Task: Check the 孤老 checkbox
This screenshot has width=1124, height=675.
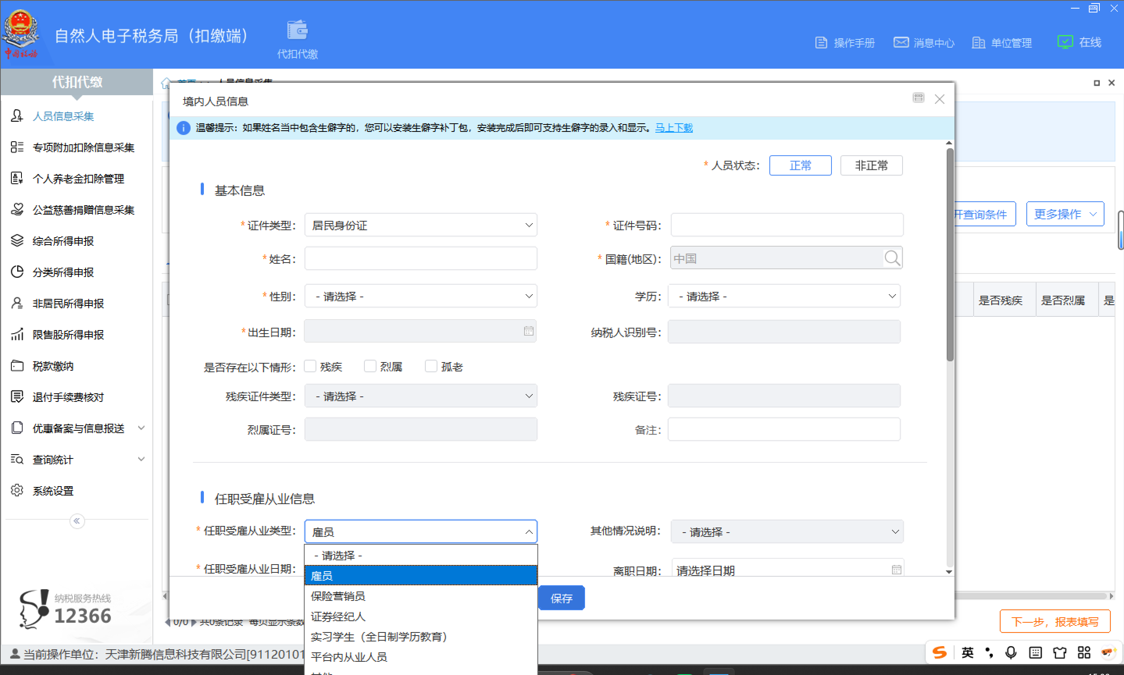Action: (x=431, y=366)
